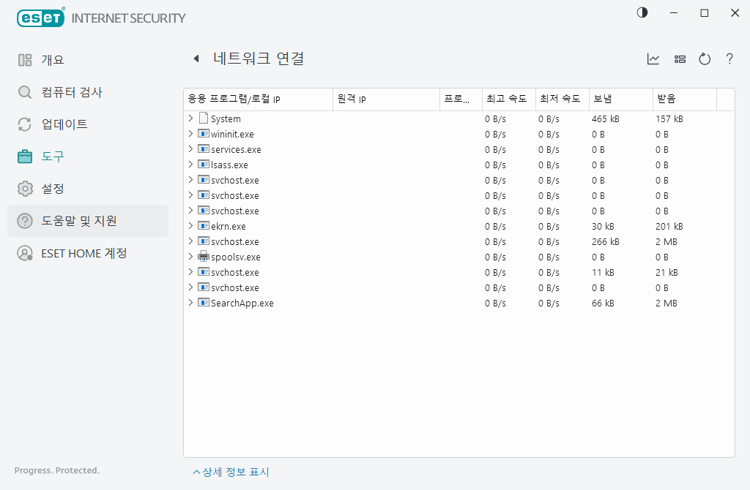750x490 pixels.
Task: Click the ESET logo in the header
Action: [x=40, y=18]
